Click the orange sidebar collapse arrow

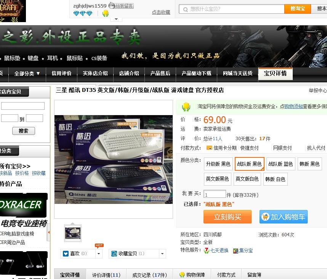[x=48, y=232]
